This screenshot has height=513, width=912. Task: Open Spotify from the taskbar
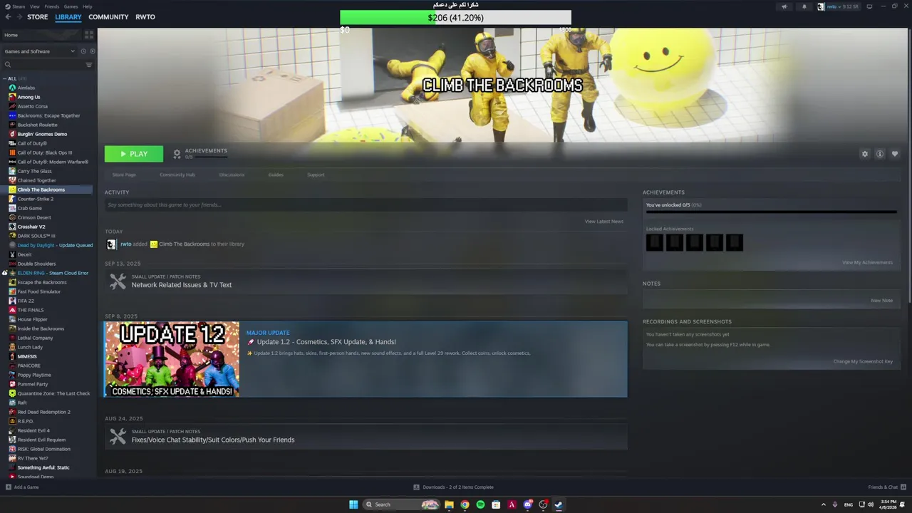(480, 504)
